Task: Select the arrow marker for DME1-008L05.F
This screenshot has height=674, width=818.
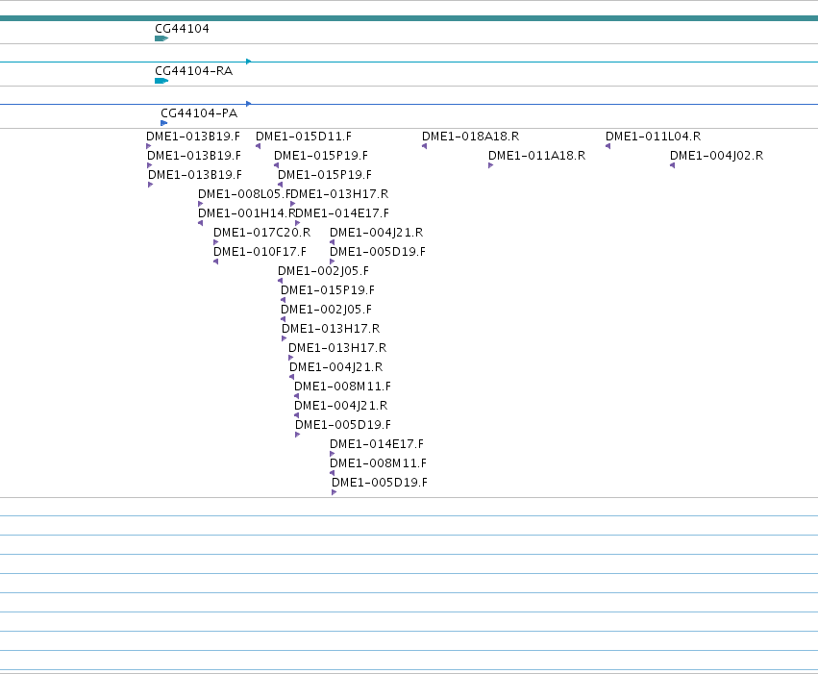Action: [200, 204]
